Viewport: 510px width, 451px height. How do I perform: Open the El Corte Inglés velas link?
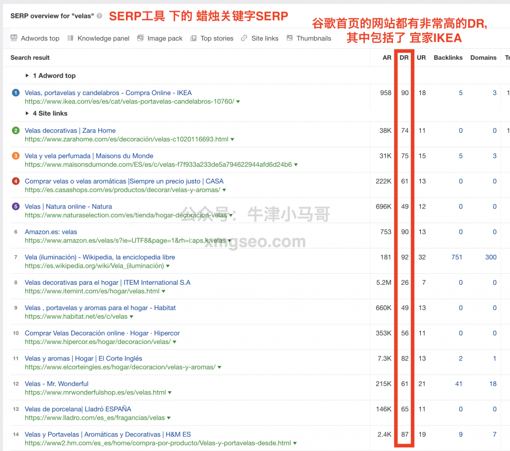tap(84, 358)
